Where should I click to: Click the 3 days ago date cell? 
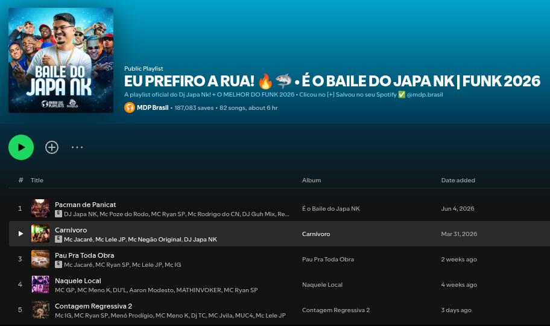[457, 310]
